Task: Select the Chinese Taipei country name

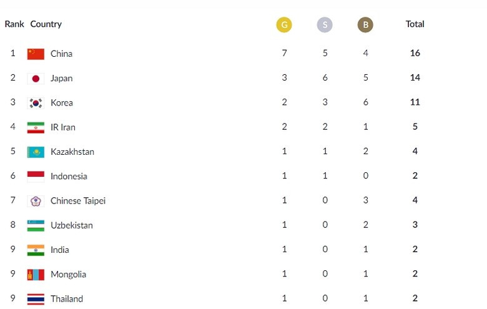Action: tap(78, 201)
